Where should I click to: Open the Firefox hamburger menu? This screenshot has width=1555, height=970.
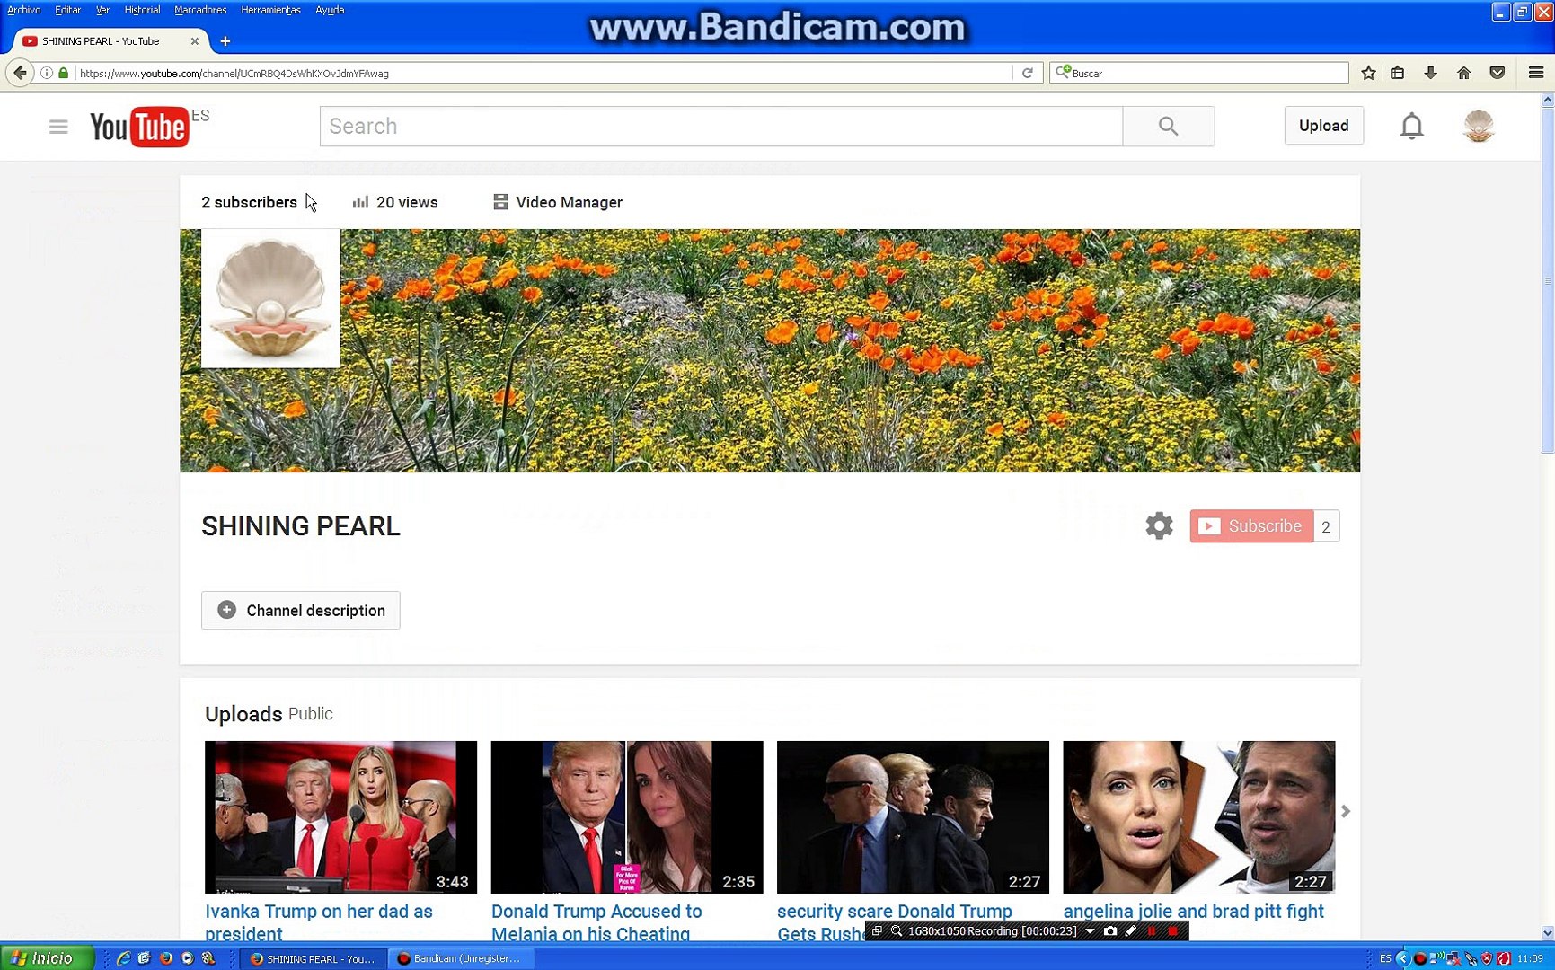[x=1535, y=73]
